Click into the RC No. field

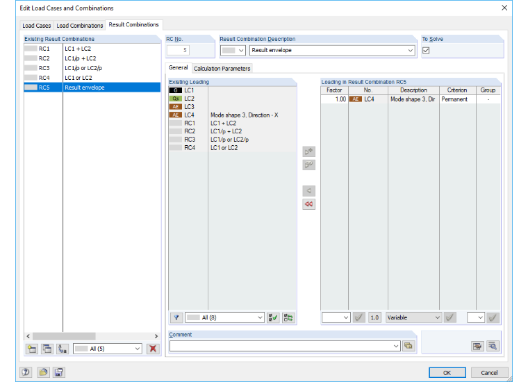pyautogui.click(x=178, y=50)
